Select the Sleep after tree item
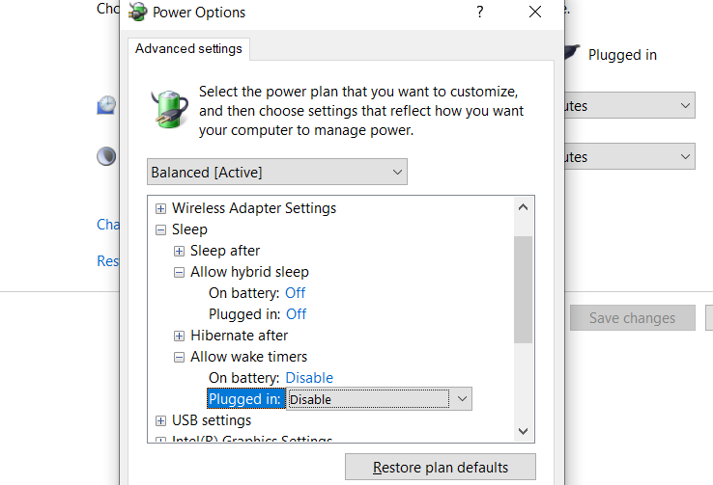Viewport: 713px width, 485px height. 225,251
